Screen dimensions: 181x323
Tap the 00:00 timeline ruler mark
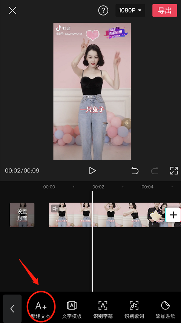coord(49,187)
